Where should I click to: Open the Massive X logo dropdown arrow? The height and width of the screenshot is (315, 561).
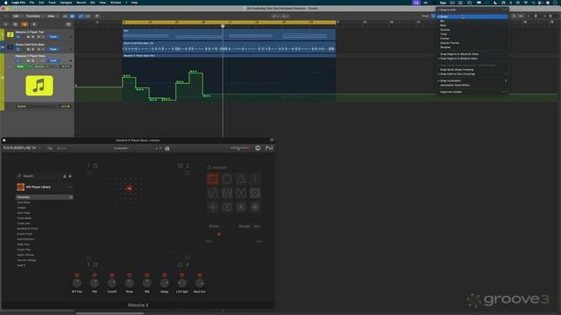point(39,148)
